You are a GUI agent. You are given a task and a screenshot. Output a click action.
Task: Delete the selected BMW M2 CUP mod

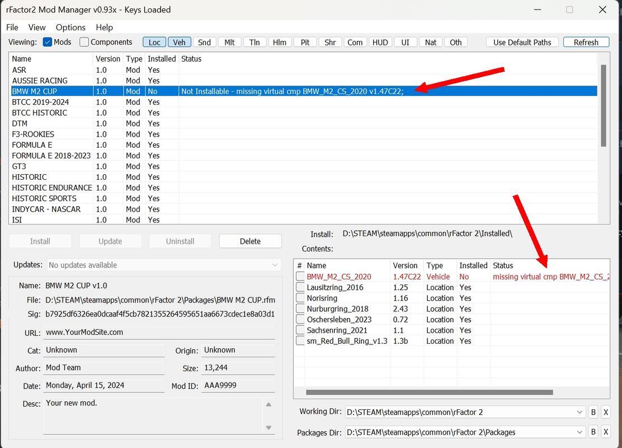[x=250, y=241]
